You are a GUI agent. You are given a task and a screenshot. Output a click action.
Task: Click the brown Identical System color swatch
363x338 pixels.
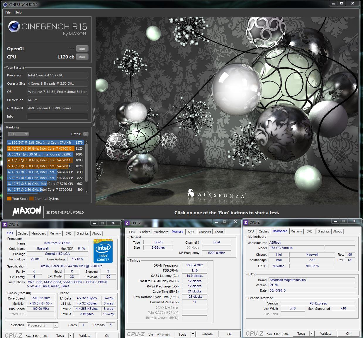pyautogui.click(x=31, y=199)
